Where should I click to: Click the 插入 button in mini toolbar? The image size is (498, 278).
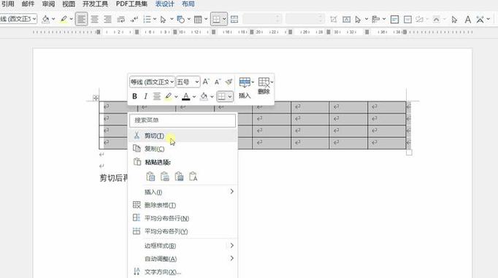pyautogui.click(x=245, y=88)
